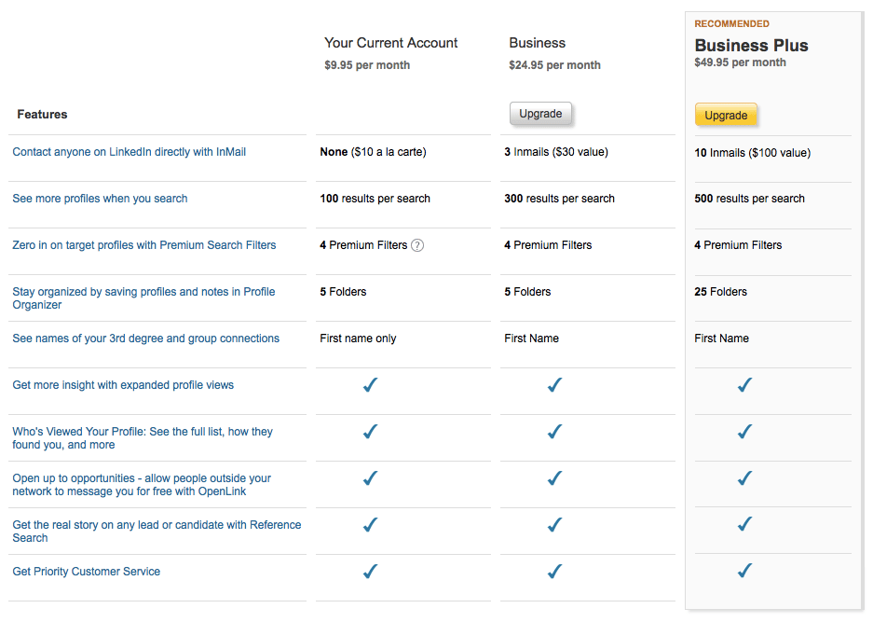Click 'First name only' cell

click(x=358, y=339)
